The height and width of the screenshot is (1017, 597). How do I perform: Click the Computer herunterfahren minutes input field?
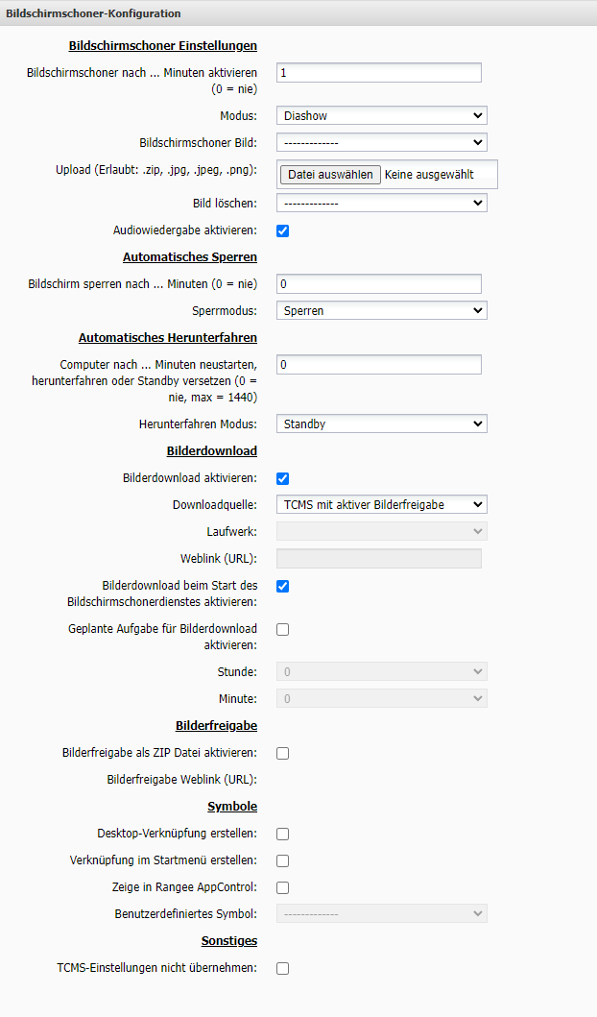[378, 365]
